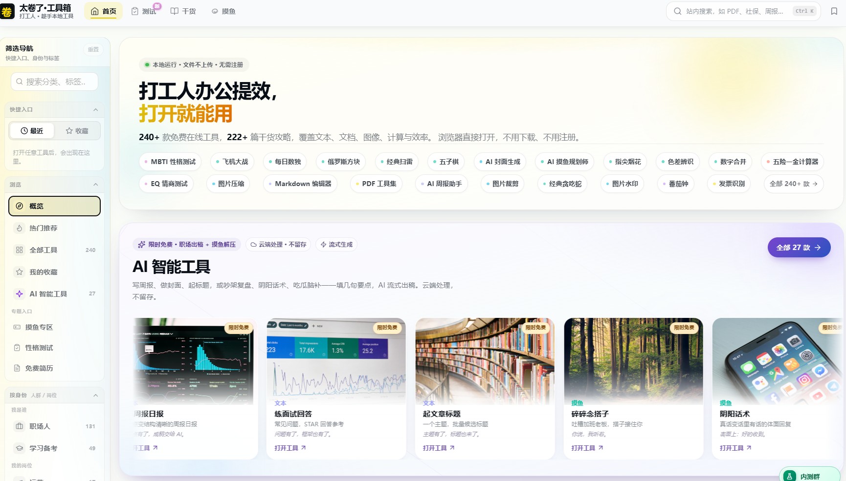Open the MBTI 性格测试 chip
The height and width of the screenshot is (481, 846).
click(x=170, y=162)
